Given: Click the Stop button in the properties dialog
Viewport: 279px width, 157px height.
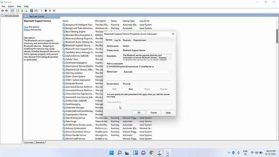Looking at the screenshot, I should 131,89.
